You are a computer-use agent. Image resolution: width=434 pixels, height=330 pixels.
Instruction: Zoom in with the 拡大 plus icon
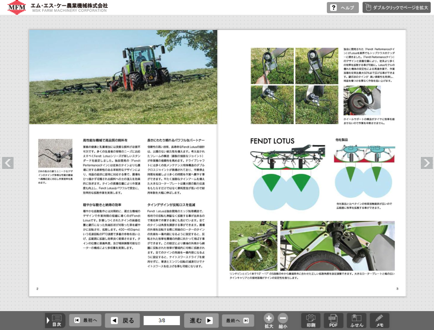pos(269,321)
